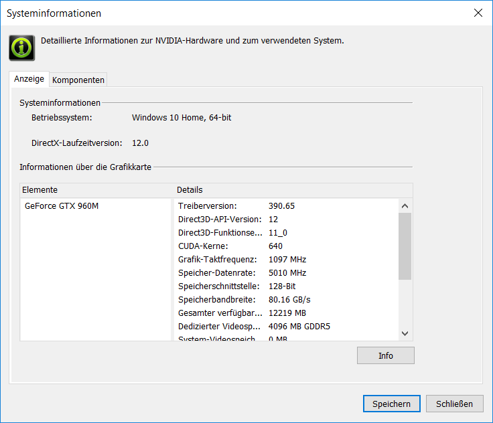
Task: Select the Grafik-Taktfrequenz row
Action: (287, 259)
